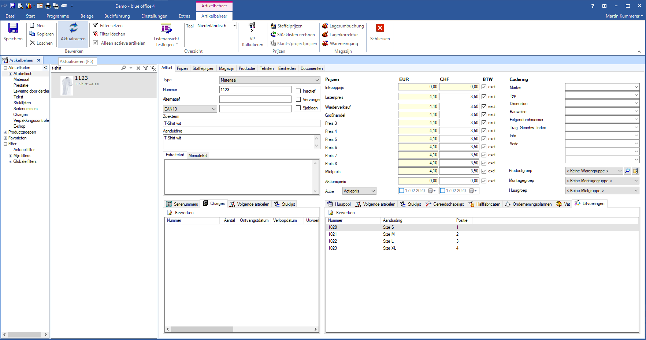Open Listenansicht festlegen icon
646x340 pixels.
[x=166, y=29]
